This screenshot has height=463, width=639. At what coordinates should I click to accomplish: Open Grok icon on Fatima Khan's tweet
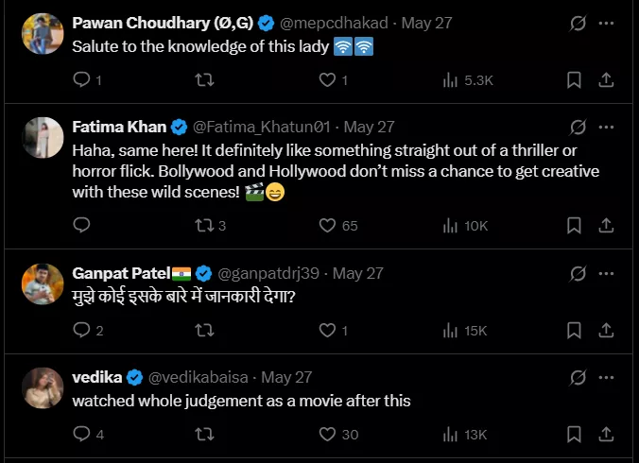click(x=578, y=127)
